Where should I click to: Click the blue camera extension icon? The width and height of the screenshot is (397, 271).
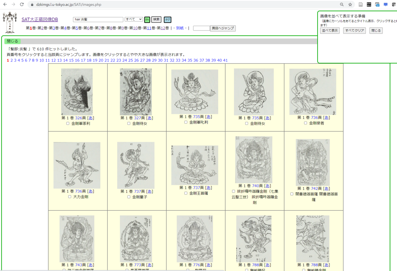pyautogui.click(x=377, y=5)
